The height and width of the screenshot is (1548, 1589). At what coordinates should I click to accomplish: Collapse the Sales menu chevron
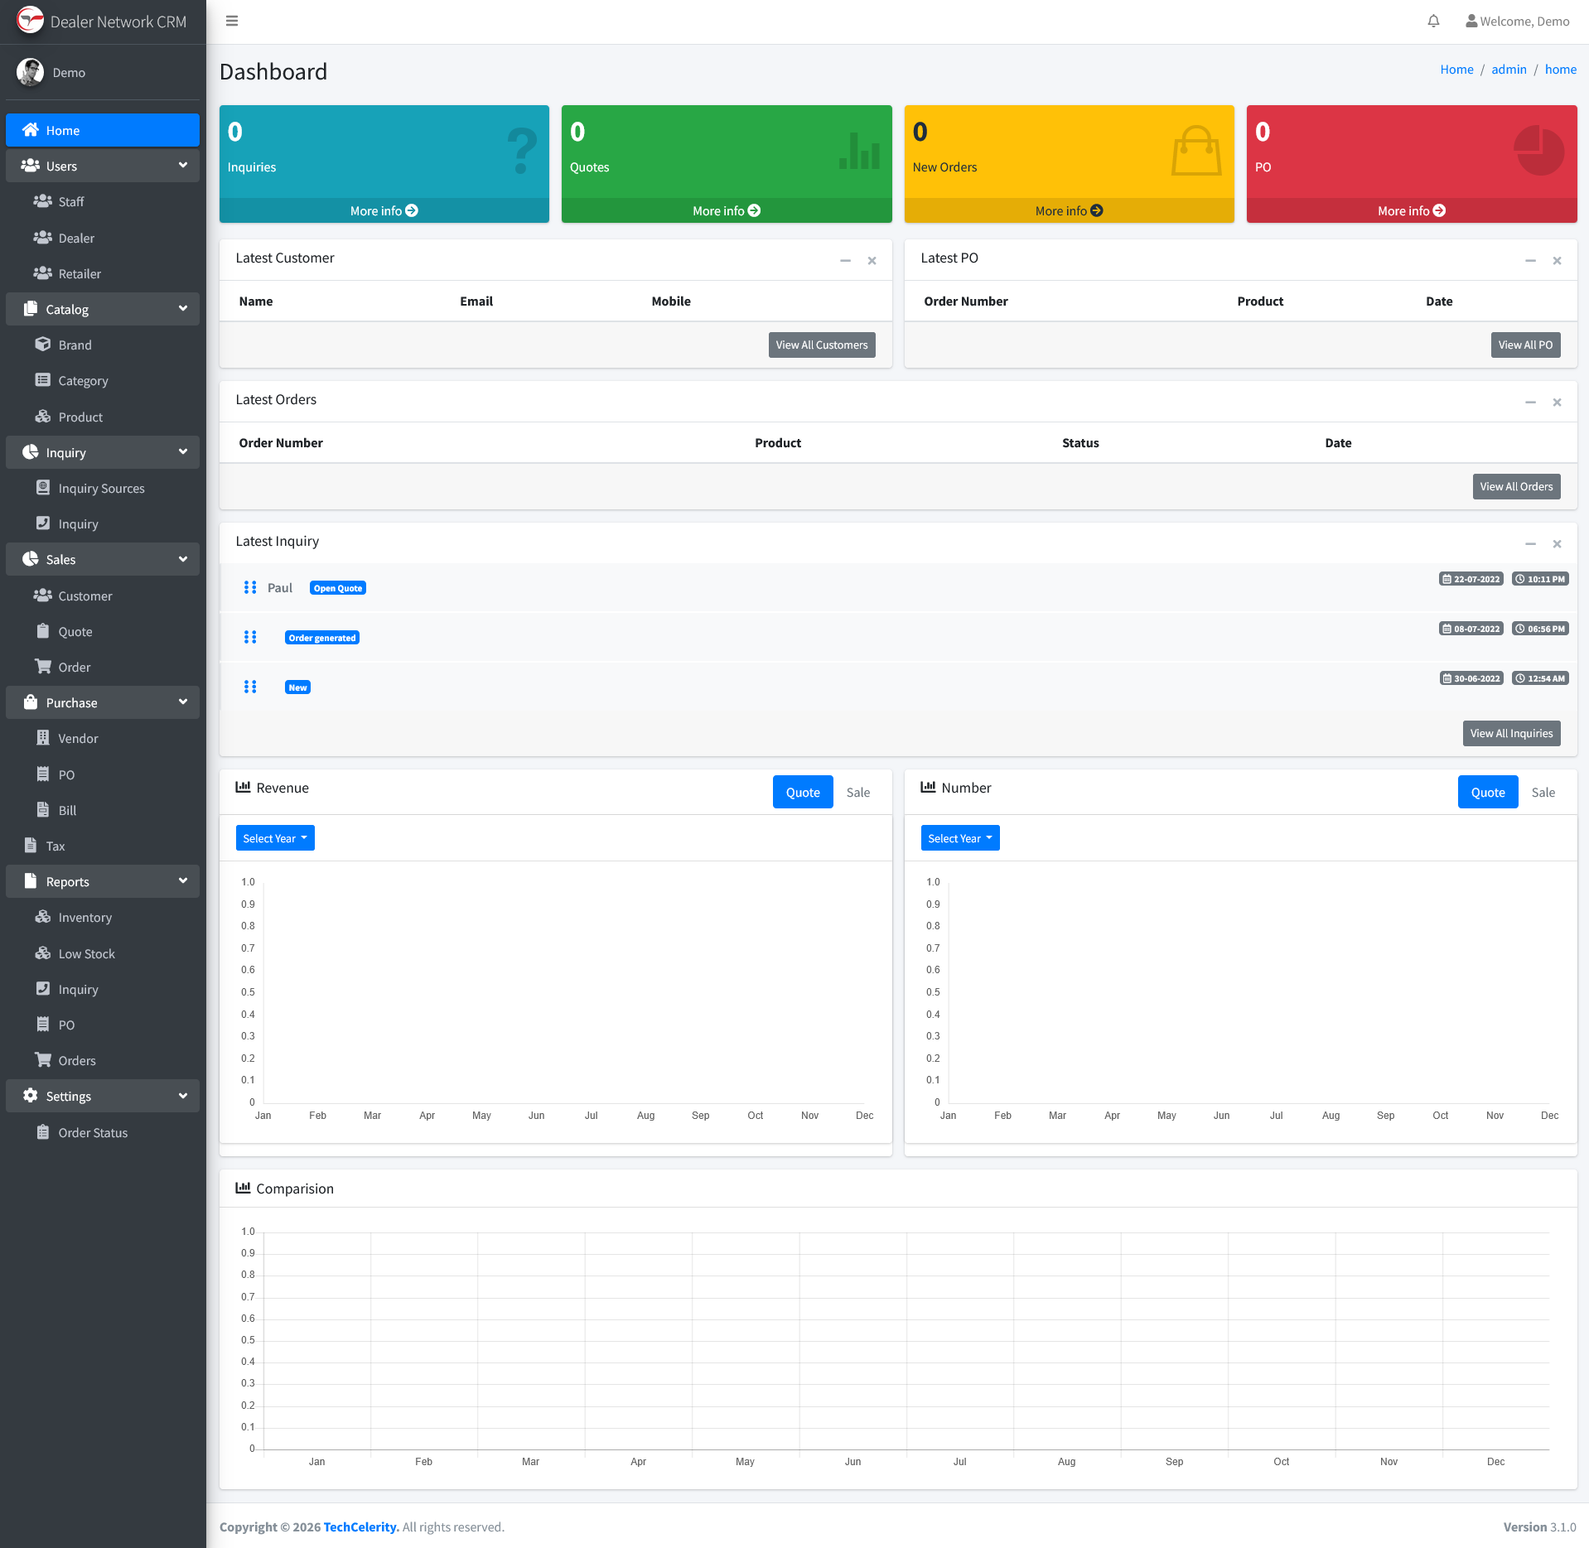tap(183, 559)
